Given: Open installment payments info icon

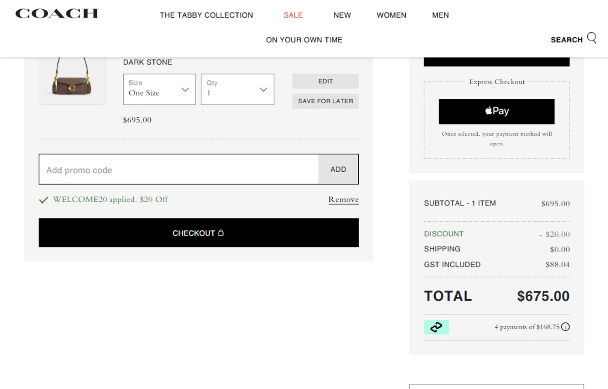Looking at the screenshot, I should tap(565, 327).
